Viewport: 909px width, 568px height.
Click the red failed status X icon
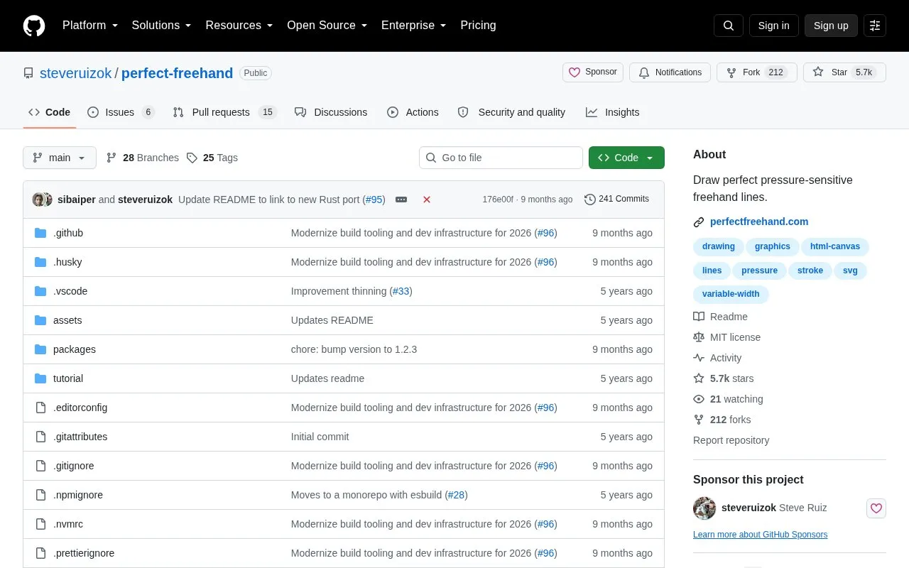pyautogui.click(x=427, y=200)
